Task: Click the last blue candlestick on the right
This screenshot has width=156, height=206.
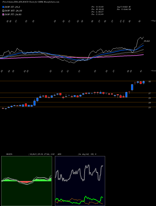Action: (x=144, y=82)
